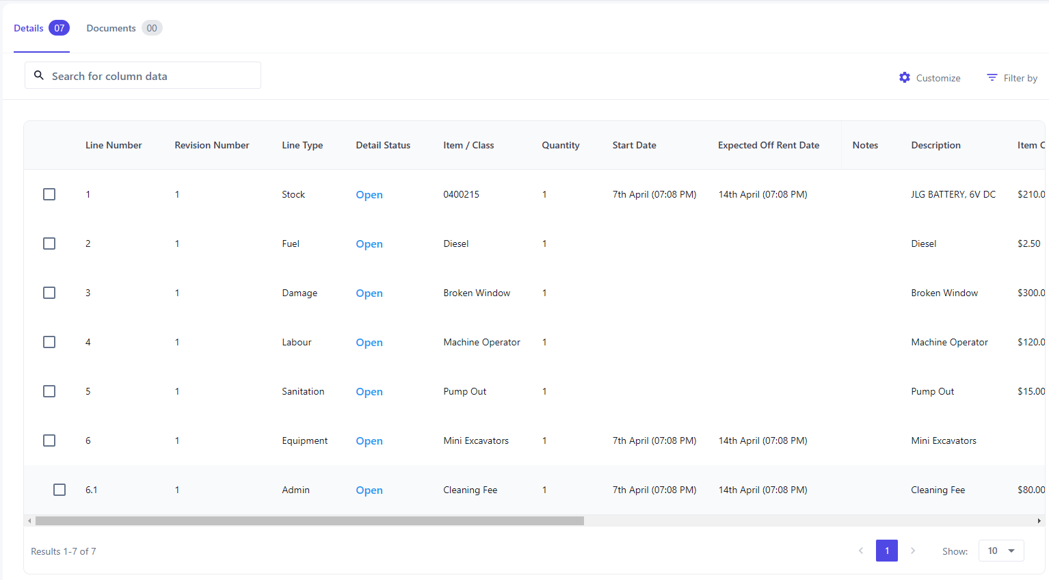This screenshot has width=1049, height=580.
Task: Click the Line Number column header
Action: click(x=114, y=145)
